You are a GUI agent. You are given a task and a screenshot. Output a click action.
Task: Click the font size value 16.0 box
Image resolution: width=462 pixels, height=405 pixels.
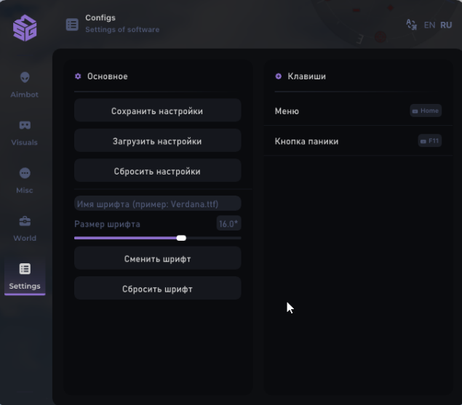click(x=228, y=224)
